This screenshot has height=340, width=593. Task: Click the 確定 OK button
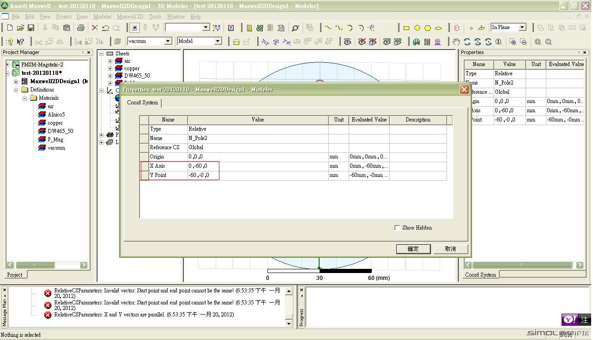(x=413, y=249)
